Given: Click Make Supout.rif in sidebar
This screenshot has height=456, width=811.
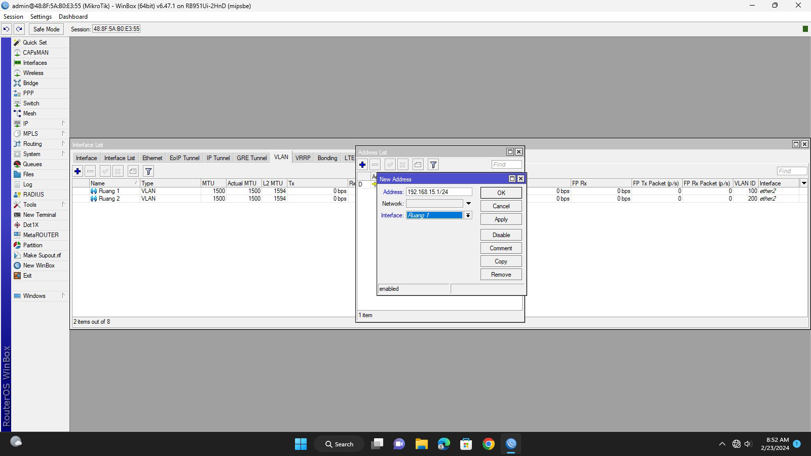Looking at the screenshot, I should click(x=42, y=255).
